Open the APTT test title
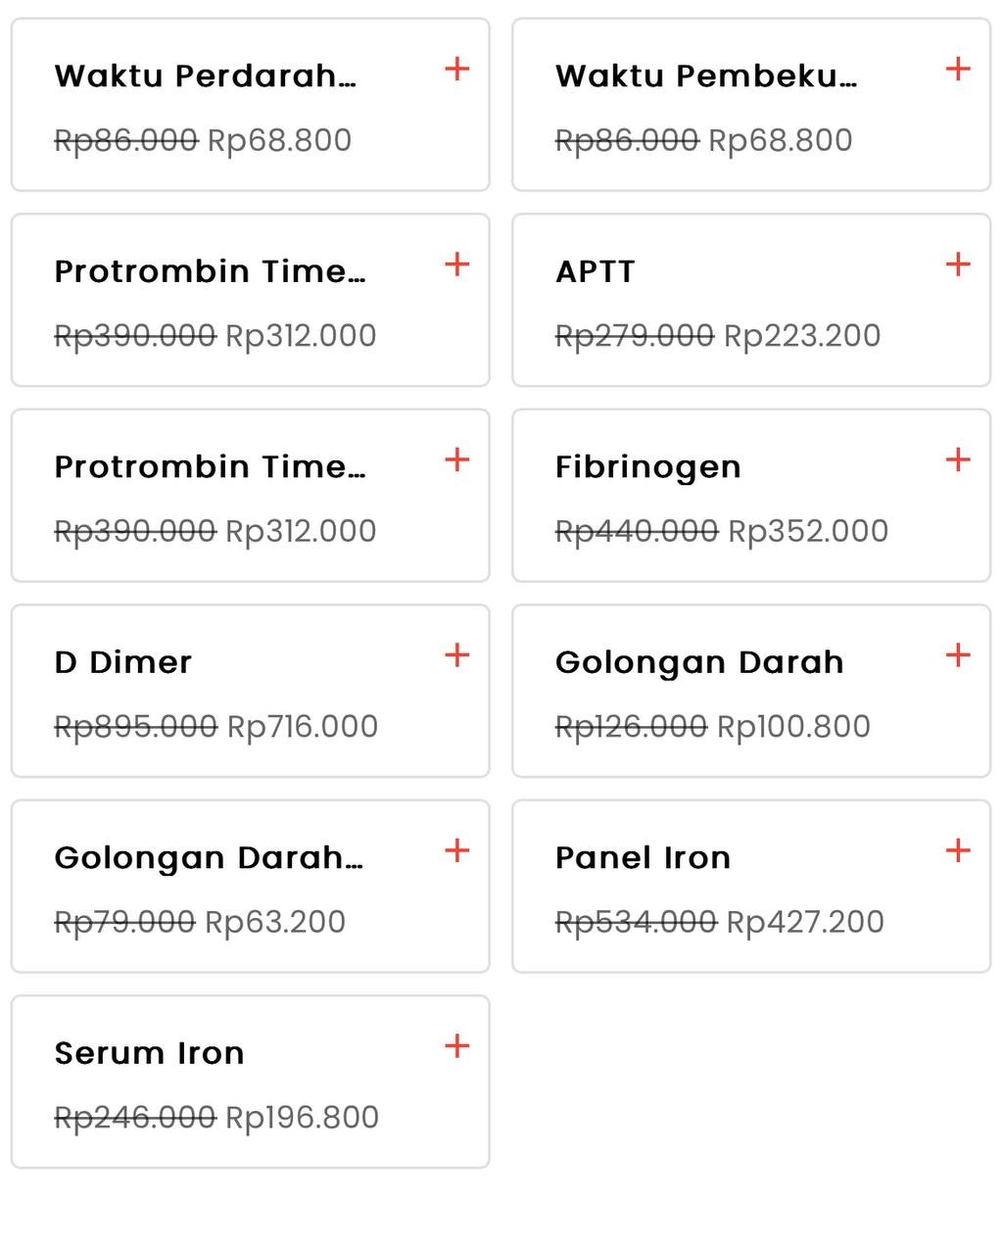This screenshot has width=1002, height=1254. click(x=596, y=271)
